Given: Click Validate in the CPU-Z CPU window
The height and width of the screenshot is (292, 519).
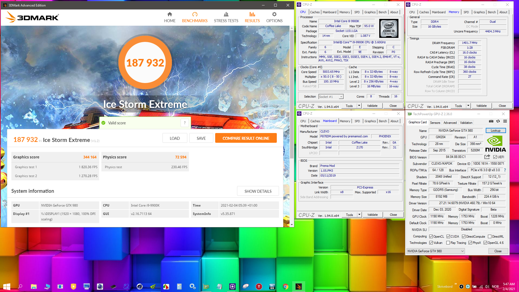Looking at the screenshot, I should (372, 106).
